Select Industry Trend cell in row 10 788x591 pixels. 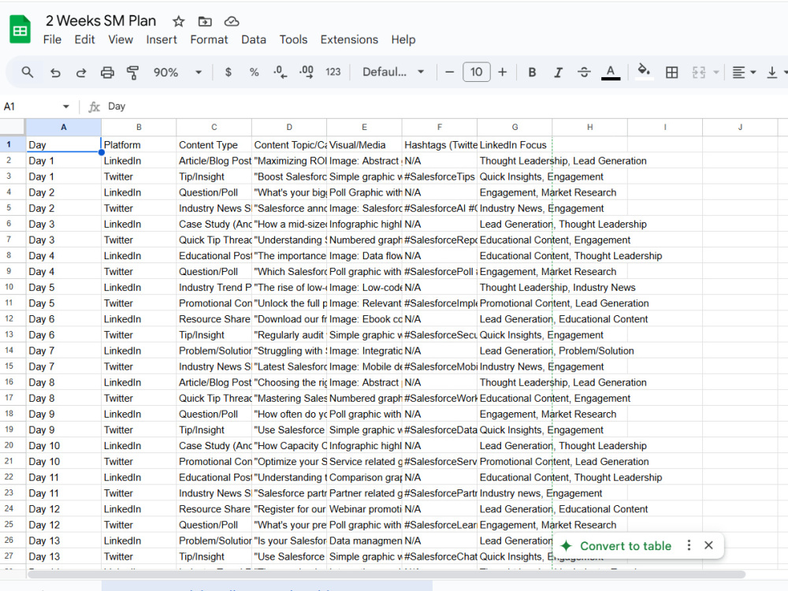[214, 288]
